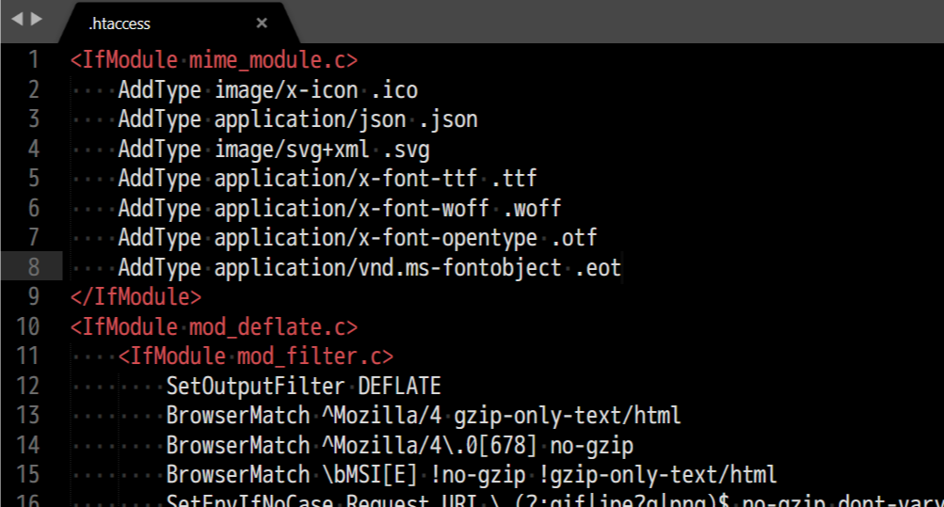This screenshot has height=507, width=944.
Task: Click the .eot extension on line 8
Action: tap(598, 268)
